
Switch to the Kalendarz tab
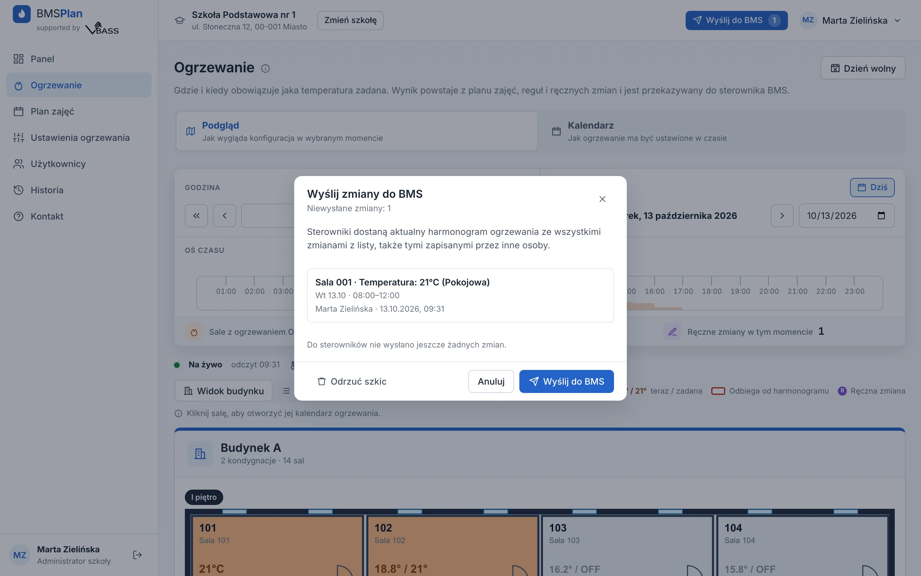[721, 131]
